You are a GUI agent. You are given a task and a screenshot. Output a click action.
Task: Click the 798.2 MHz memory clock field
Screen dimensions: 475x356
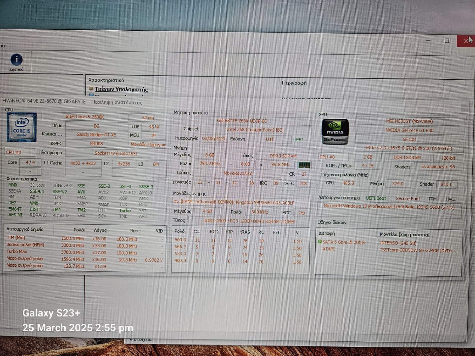pos(210,163)
